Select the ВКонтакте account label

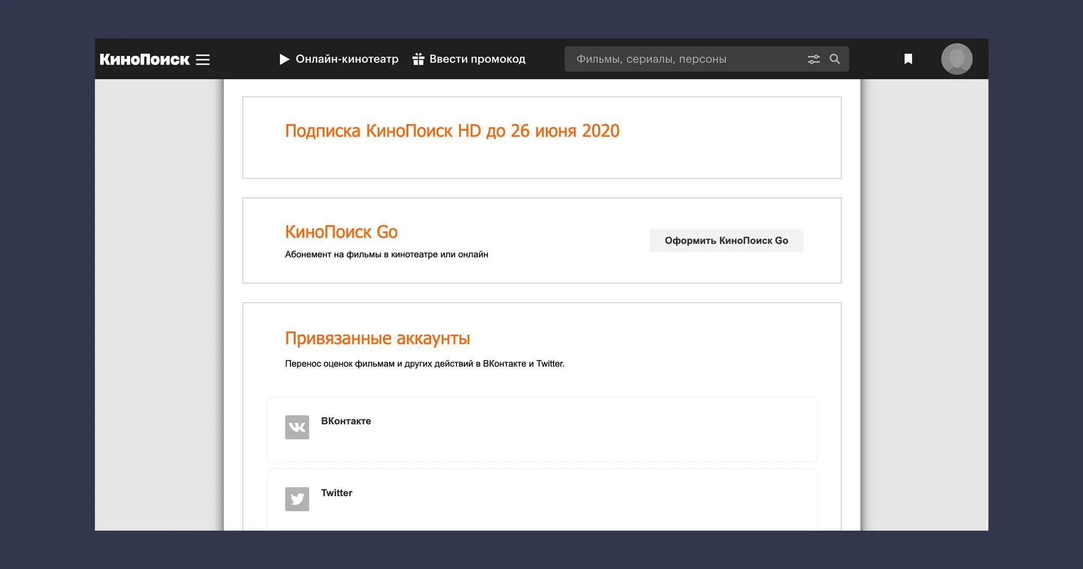click(x=346, y=421)
